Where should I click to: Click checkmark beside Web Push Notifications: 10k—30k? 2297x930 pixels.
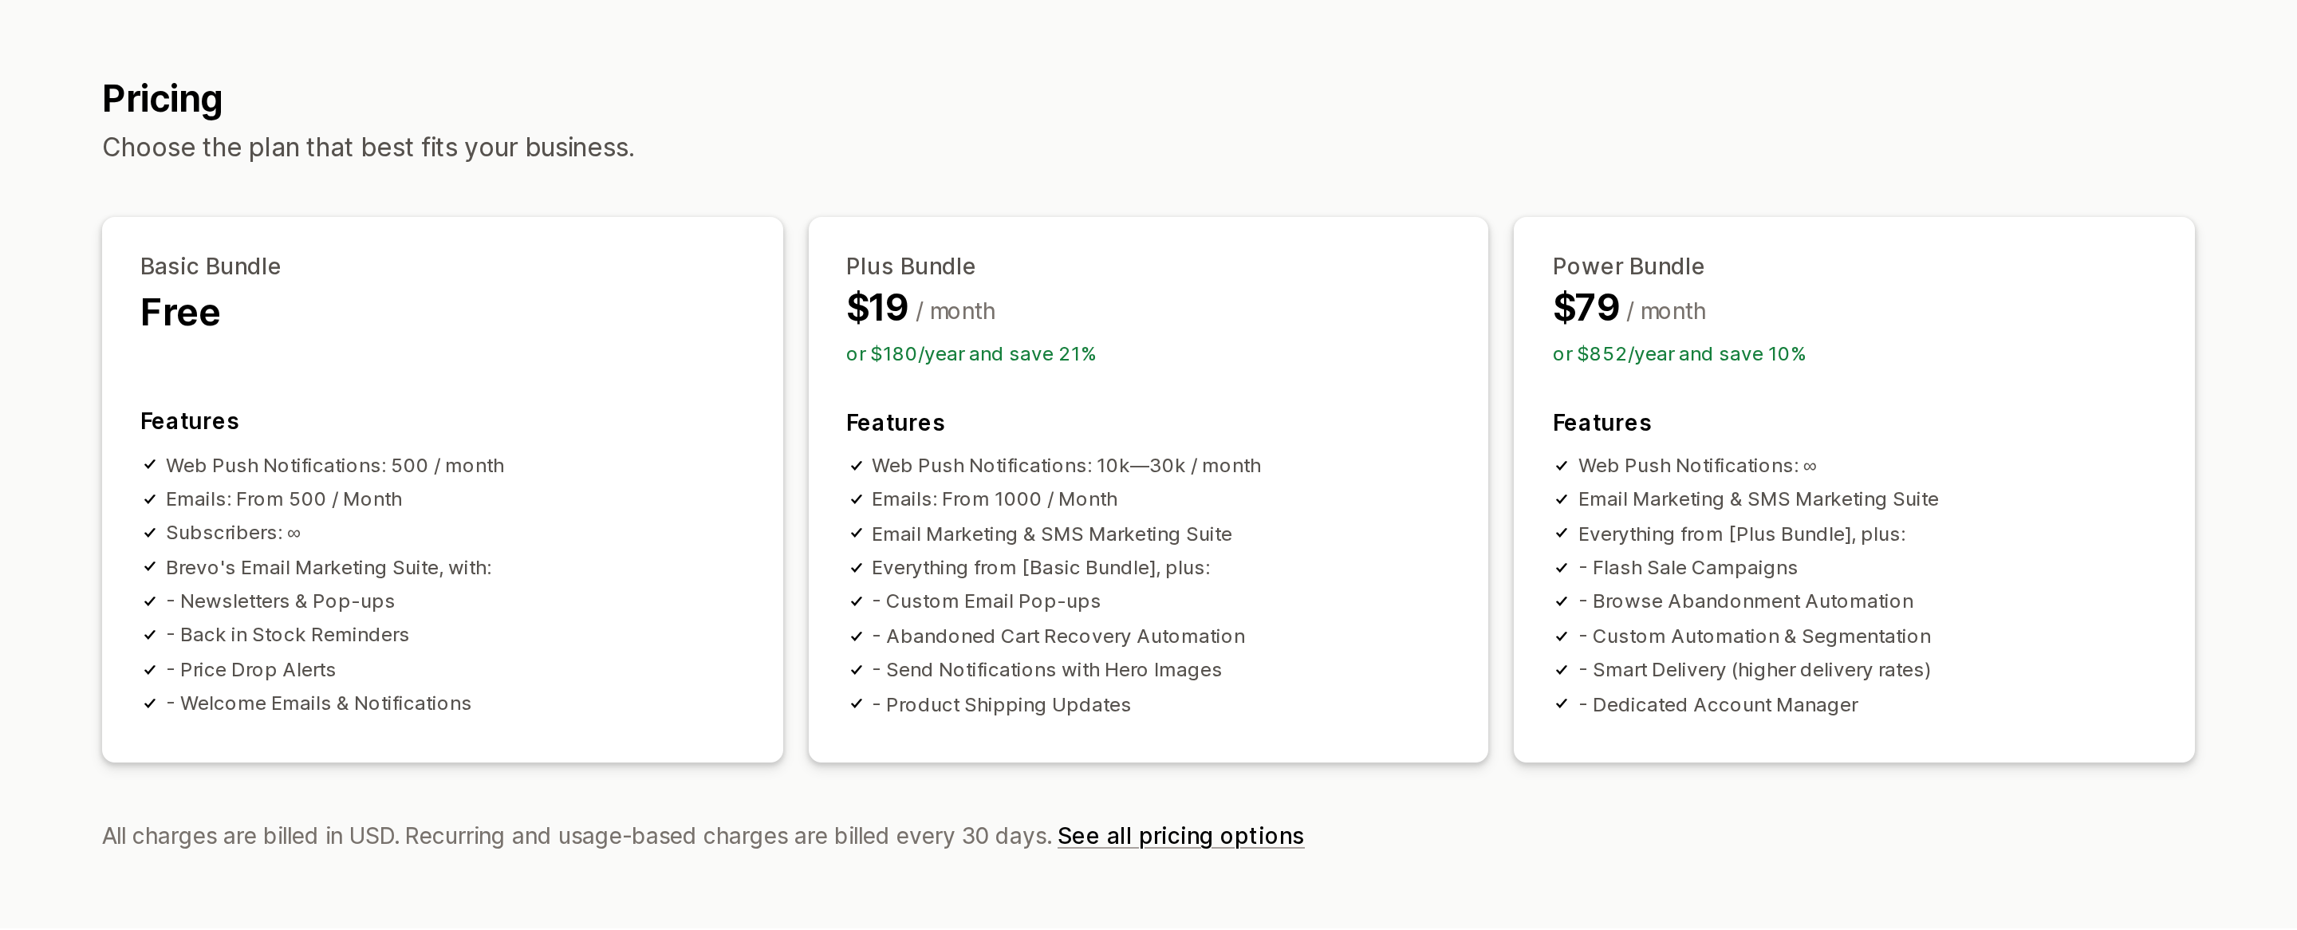click(856, 466)
